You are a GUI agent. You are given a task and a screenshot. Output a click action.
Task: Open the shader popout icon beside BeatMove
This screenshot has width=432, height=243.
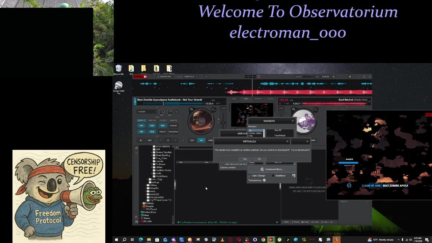(x=294, y=176)
